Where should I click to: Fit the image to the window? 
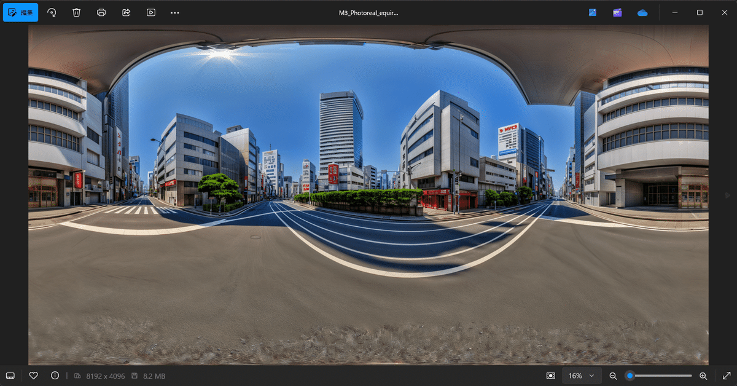click(551, 376)
